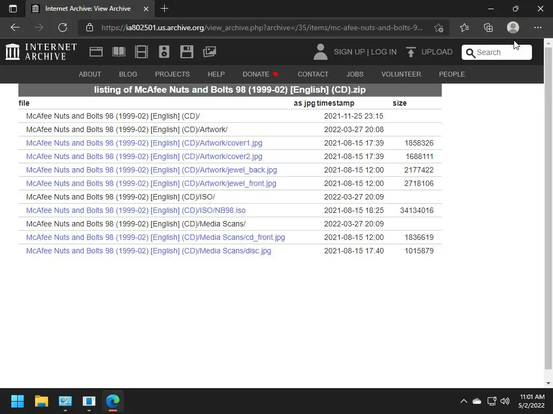Open the Artwork/cover2.jpg file link
The image size is (553, 414).
click(144, 156)
